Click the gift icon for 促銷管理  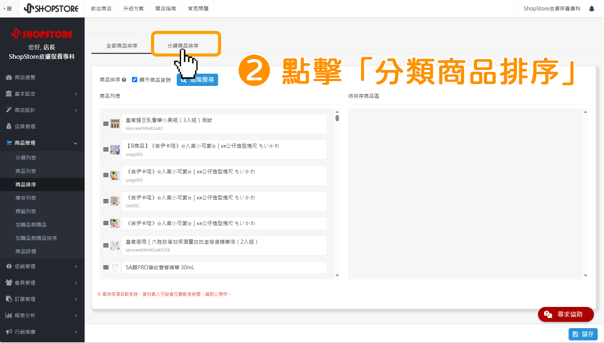point(9,266)
